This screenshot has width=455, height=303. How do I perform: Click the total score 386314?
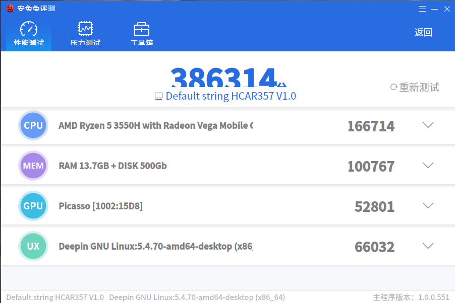(x=224, y=78)
